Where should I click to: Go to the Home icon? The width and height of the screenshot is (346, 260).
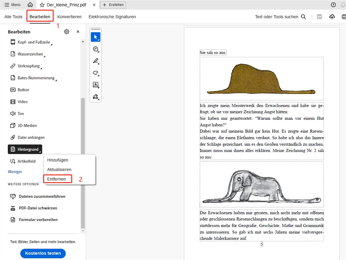[x=30, y=4]
